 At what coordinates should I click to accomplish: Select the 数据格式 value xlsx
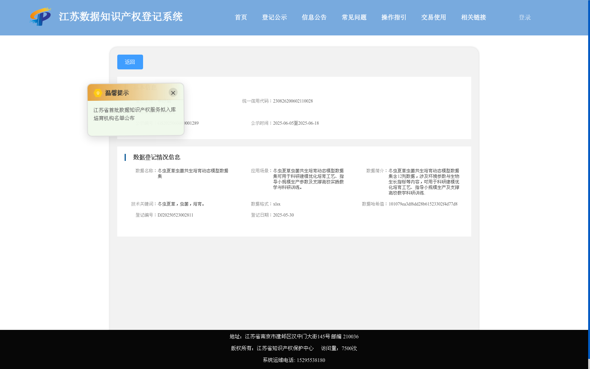point(277,204)
